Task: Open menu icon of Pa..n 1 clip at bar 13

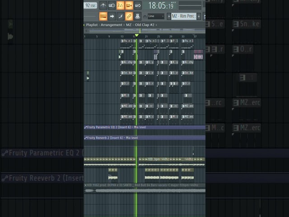Action: click(x=122, y=41)
